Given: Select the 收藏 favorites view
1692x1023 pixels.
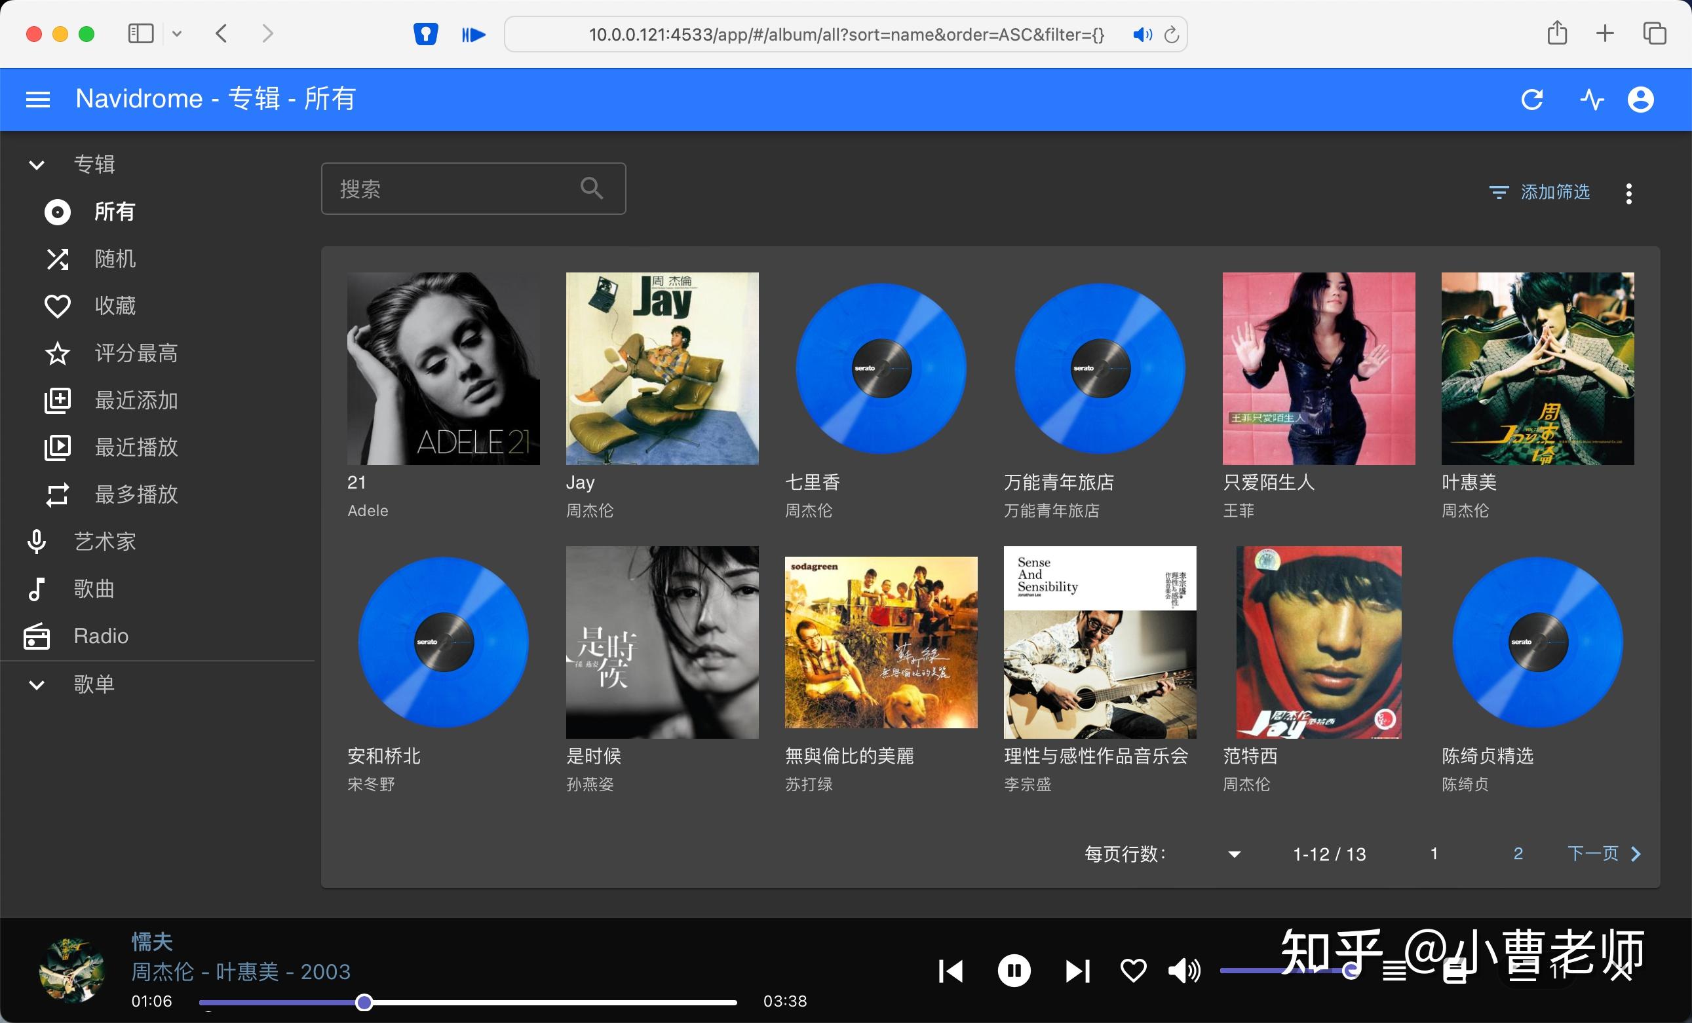Looking at the screenshot, I should (x=58, y=306).
